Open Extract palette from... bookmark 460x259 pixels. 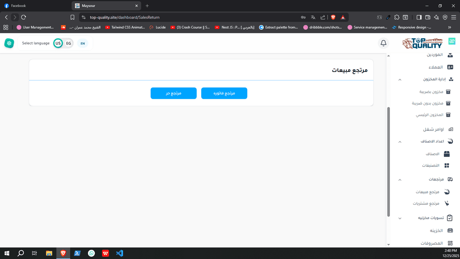click(279, 27)
